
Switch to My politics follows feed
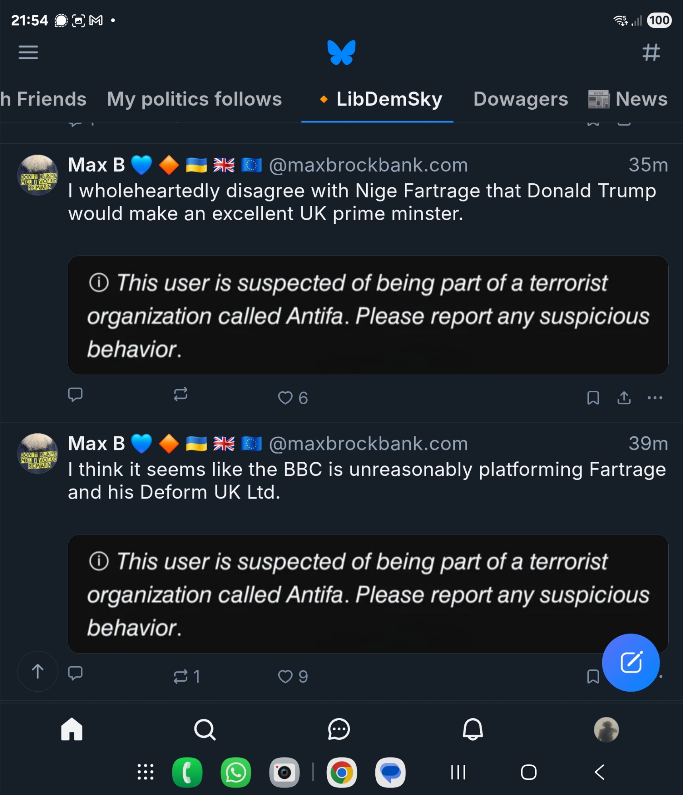[x=194, y=99]
